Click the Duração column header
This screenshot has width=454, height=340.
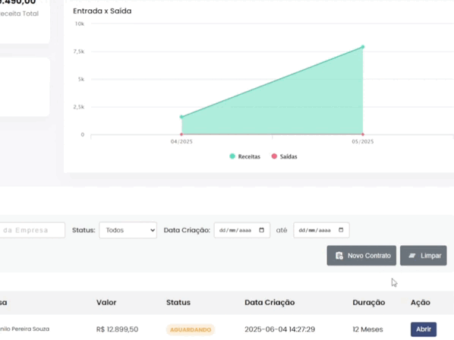click(x=368, y=302)
